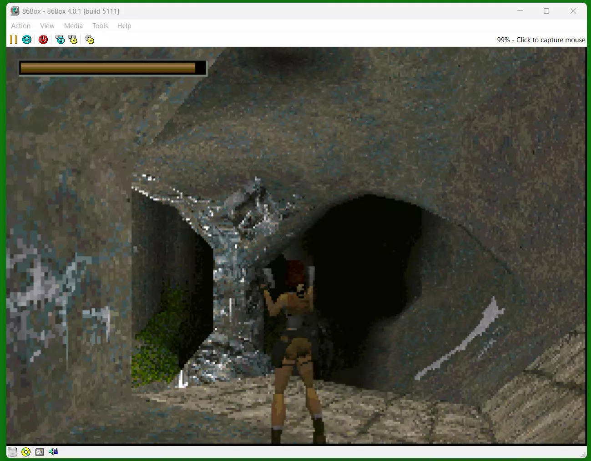
Task: Open the View menu
Action: pos(47,26)
